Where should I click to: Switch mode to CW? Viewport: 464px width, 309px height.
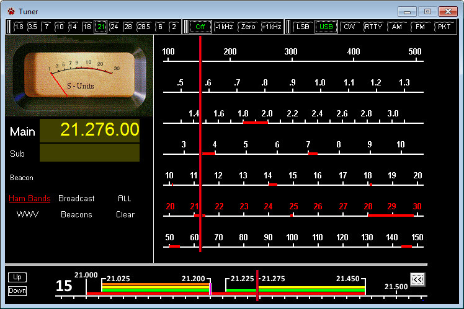pos(349,27)
